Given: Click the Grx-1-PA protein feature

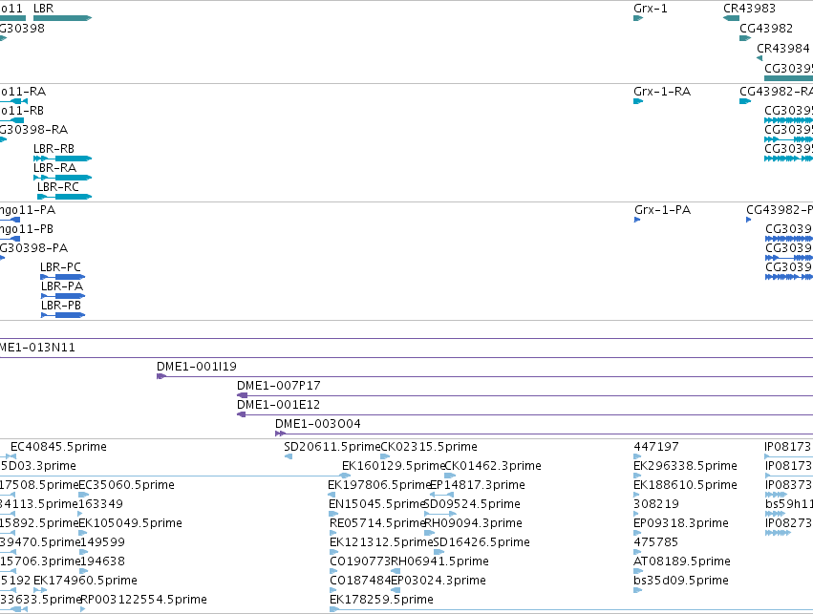Looking at the screenshot, I should 637,220.
